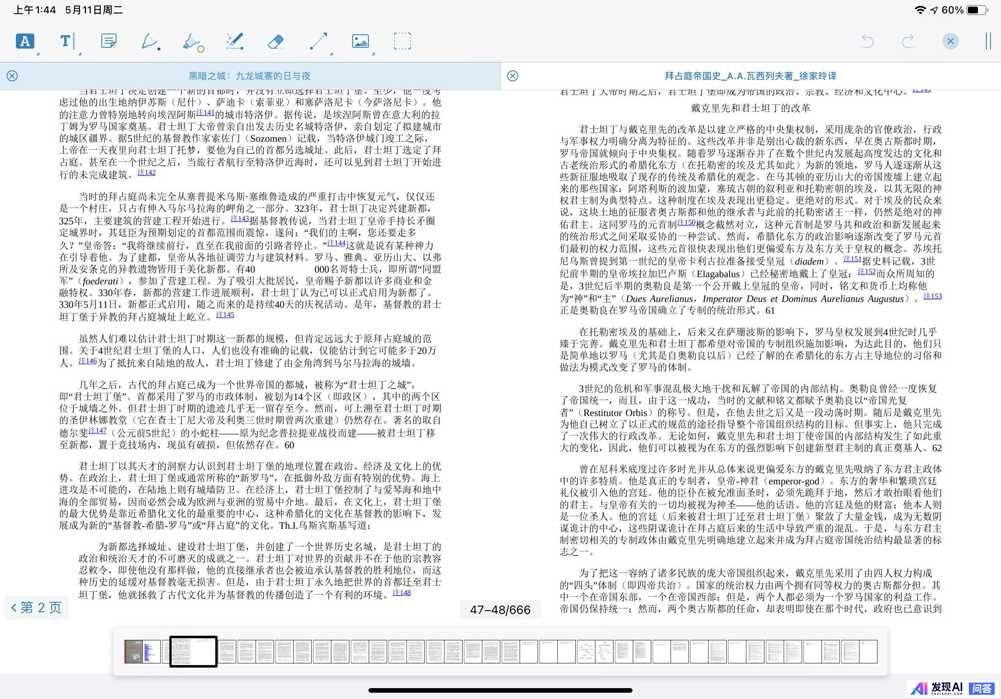Tap the Wi-Fi status icon
Viewport: 1001px width, 699px height.
click(x=920, y=10)
